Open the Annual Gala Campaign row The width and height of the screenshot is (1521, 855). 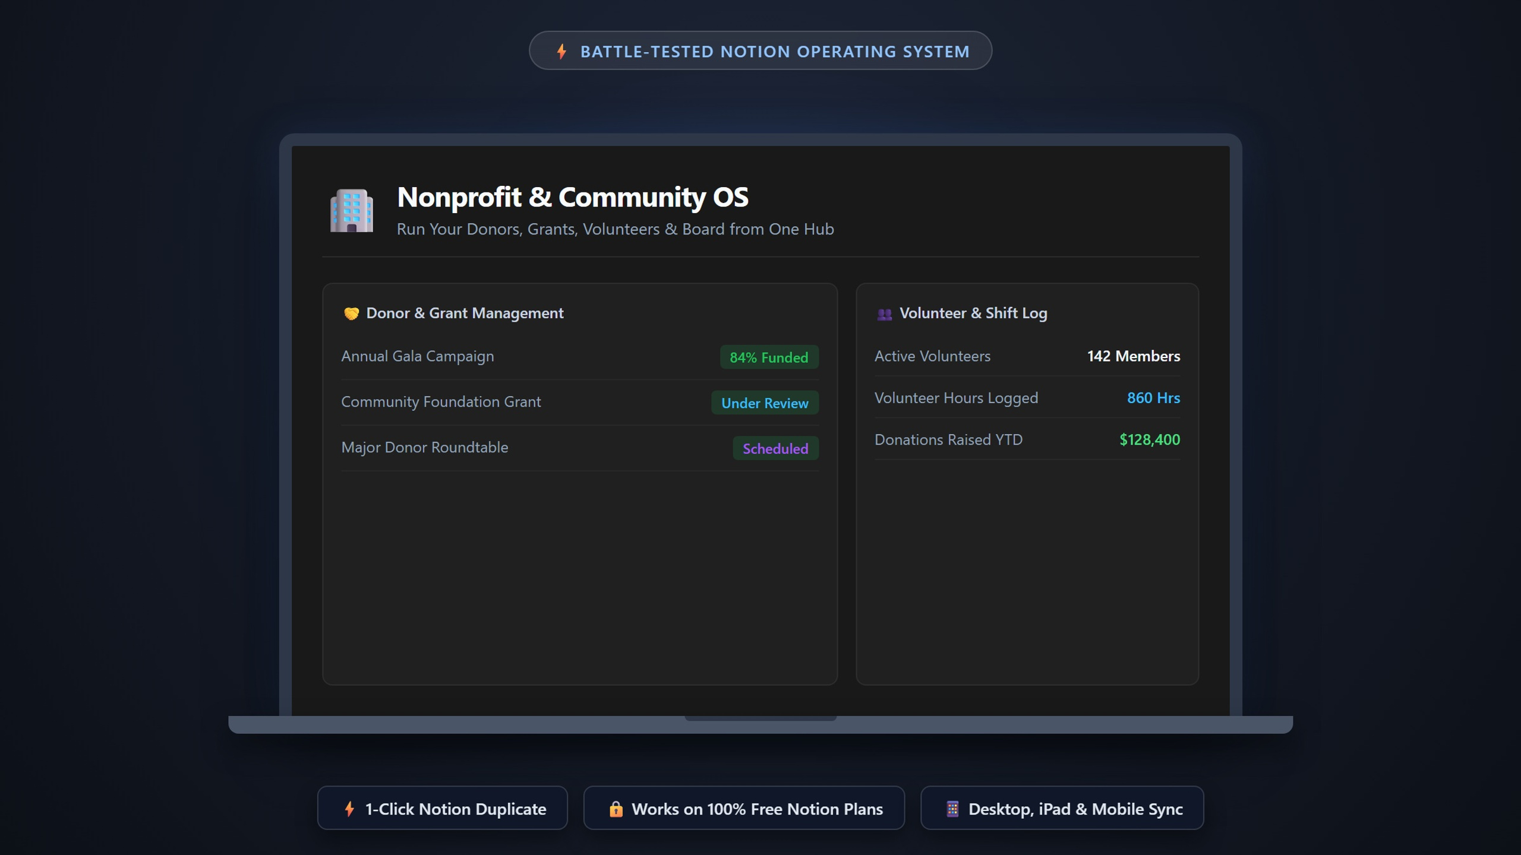(x=580, y=357)
